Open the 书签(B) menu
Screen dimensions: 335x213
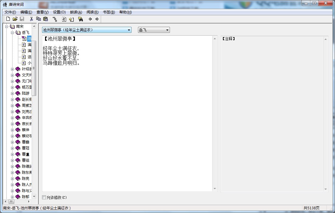[x=109, y=12]
